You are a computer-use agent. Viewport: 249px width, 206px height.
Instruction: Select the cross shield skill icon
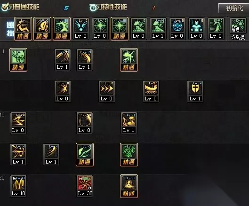point(195,91)
